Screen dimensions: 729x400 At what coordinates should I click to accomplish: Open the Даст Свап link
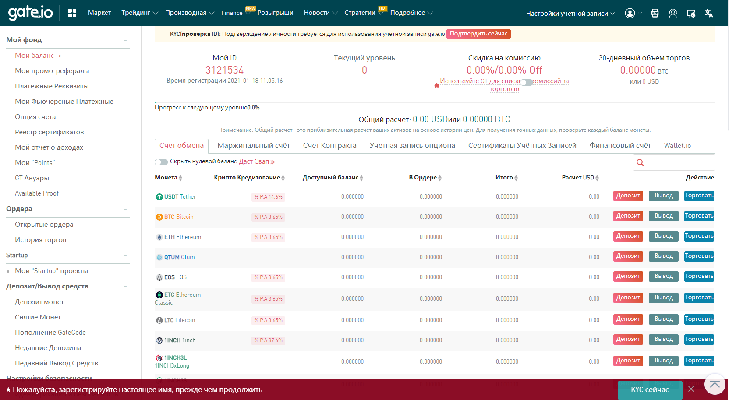[257, 162]
